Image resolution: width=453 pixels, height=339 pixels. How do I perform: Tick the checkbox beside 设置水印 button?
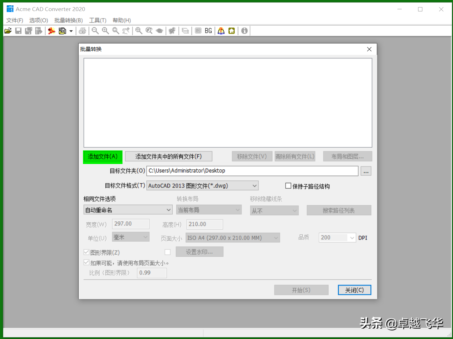168,252
